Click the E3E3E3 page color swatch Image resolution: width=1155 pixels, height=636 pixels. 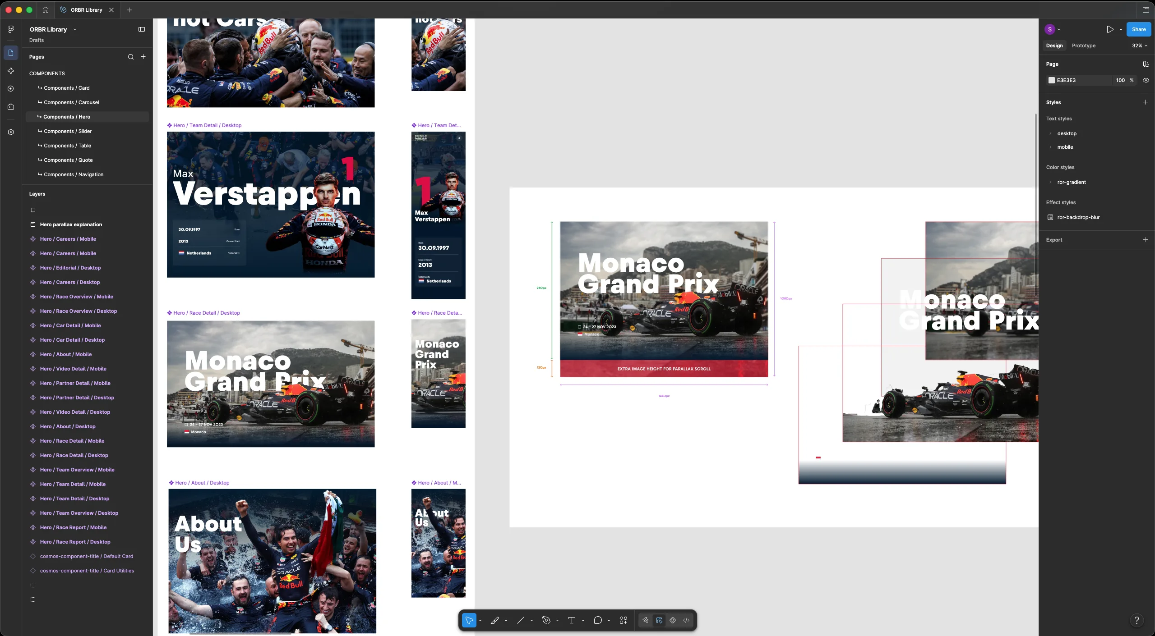point(1051,80)
